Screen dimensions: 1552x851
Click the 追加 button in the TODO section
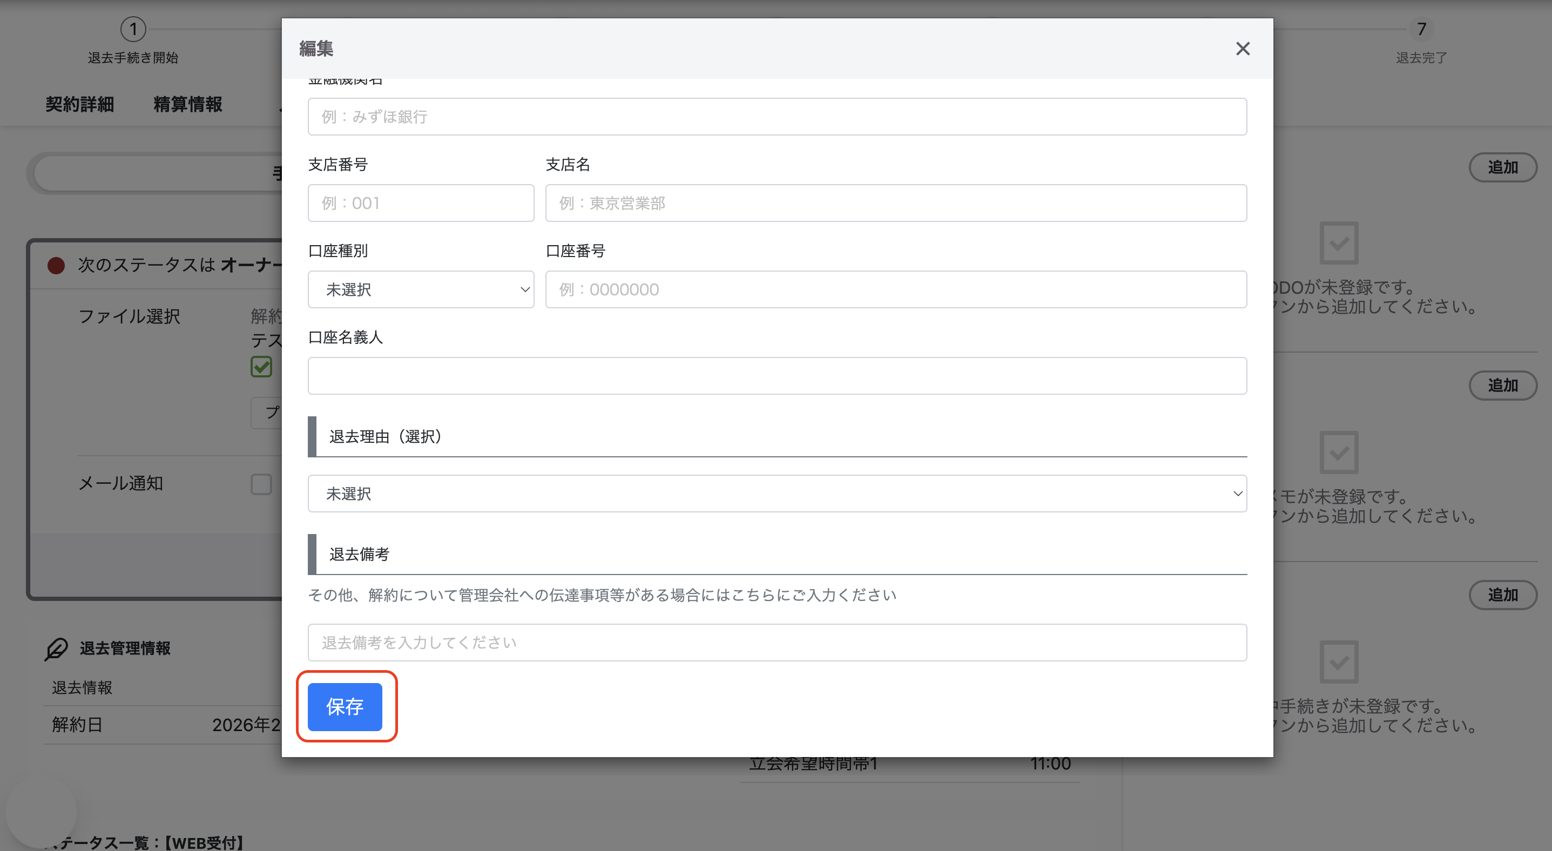(1503, 167)
